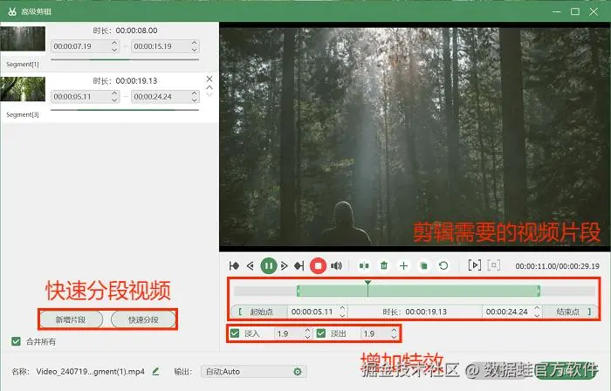Click the file name Video_240719...gment(1).mp4

(91, 372)
